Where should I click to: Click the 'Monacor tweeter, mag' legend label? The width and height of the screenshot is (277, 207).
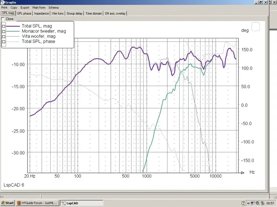[x=44, y=31]
